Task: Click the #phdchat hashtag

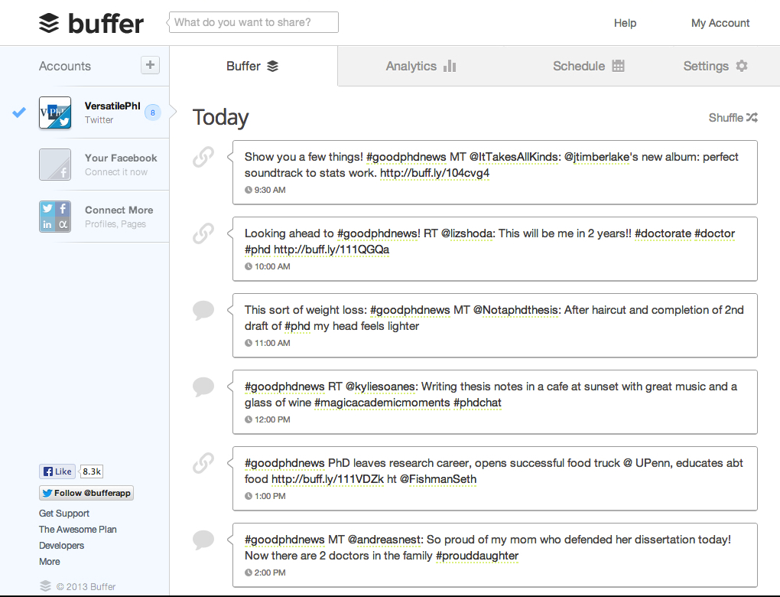Action: 477,403
